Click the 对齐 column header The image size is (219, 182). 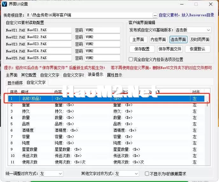[197, 92]
